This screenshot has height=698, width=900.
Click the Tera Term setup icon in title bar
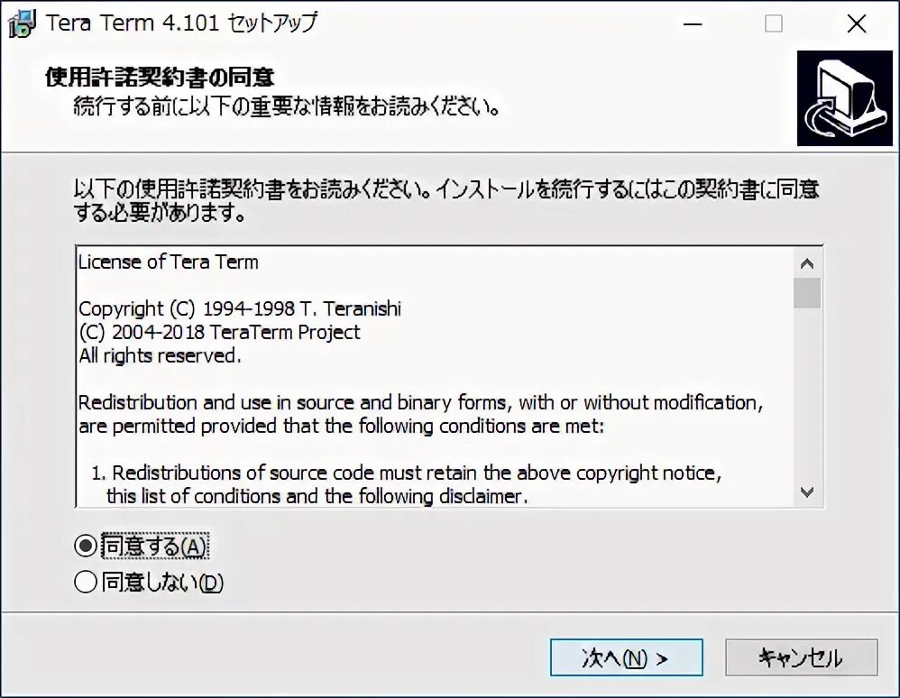click(22, 23)
